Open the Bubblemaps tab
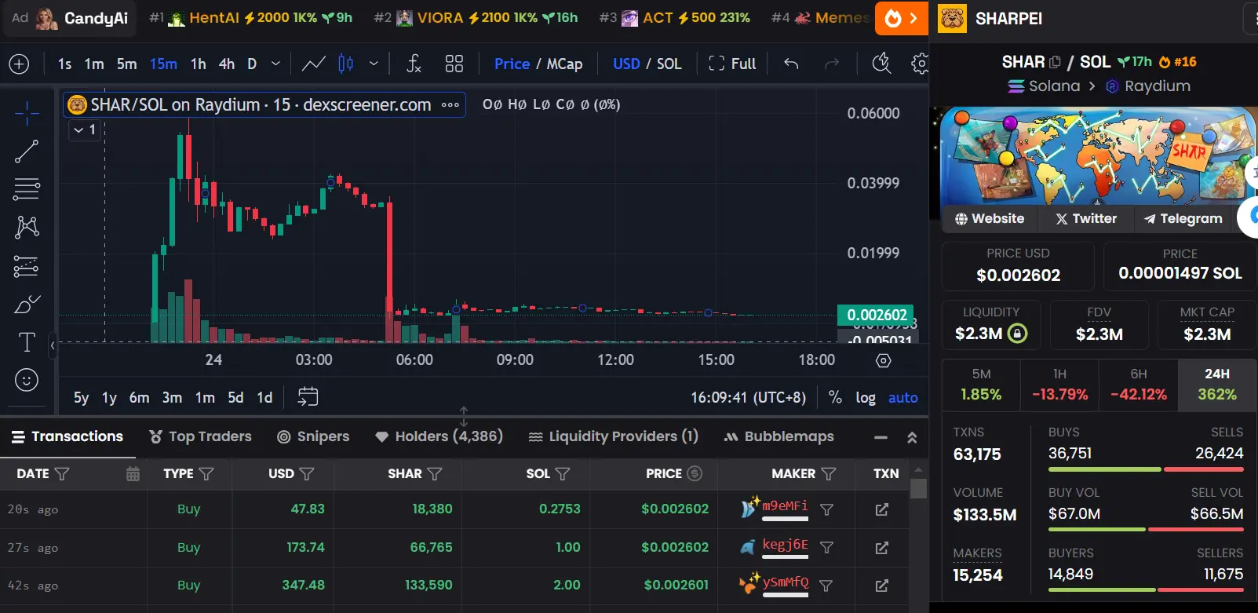1258x613 pixels. tap(779, 436)
